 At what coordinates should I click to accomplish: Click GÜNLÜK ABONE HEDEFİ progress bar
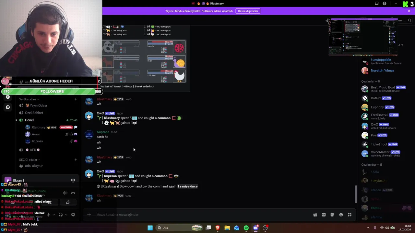coord(51,81)
